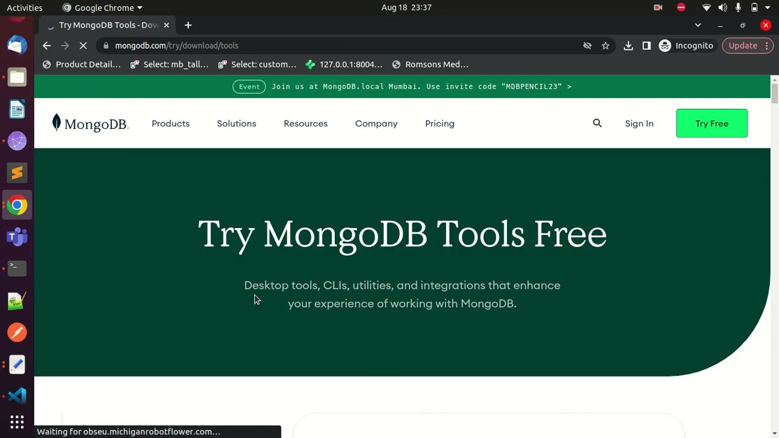Click the MongoDB.local Mumbai event banner
Image resolution: width=779 pixels, height=438 pixels.
click(x=402, y=86)
